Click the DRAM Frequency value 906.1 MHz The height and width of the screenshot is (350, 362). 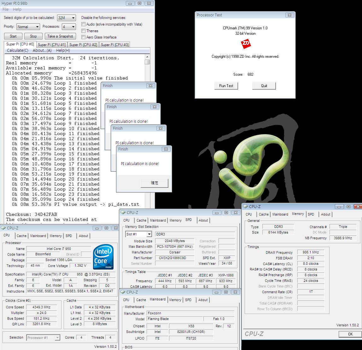pos(311,252)
